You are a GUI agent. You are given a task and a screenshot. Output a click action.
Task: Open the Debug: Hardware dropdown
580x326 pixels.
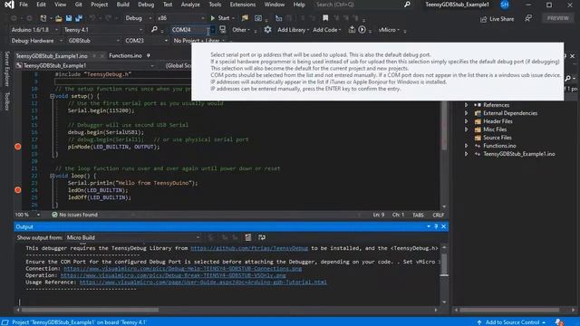(36, 41)
